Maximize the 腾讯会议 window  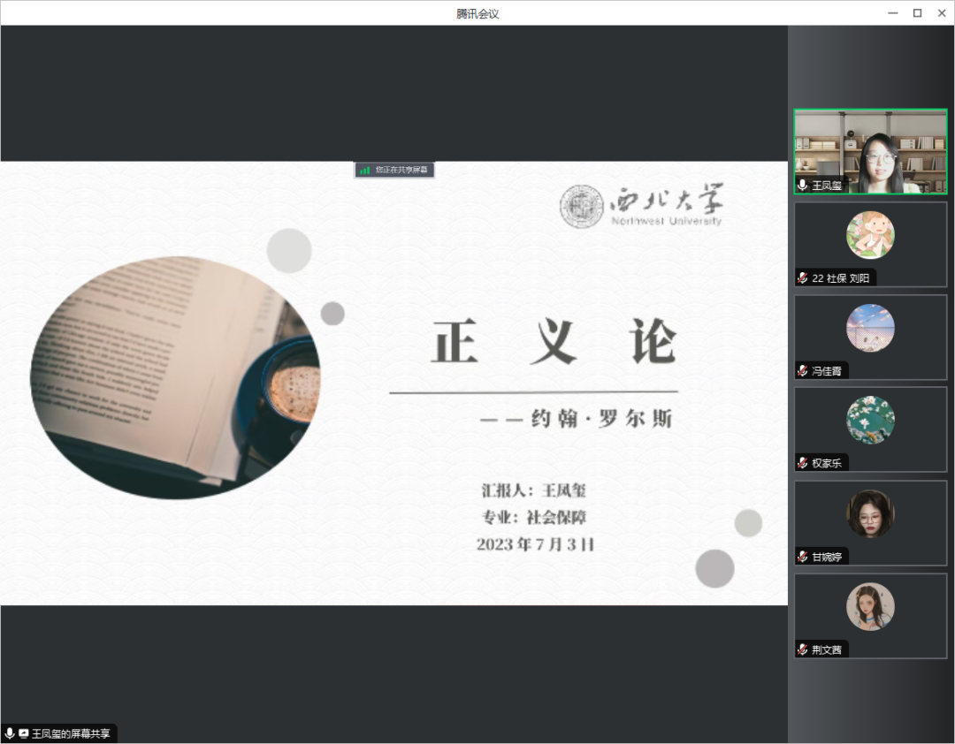point(917,12)
